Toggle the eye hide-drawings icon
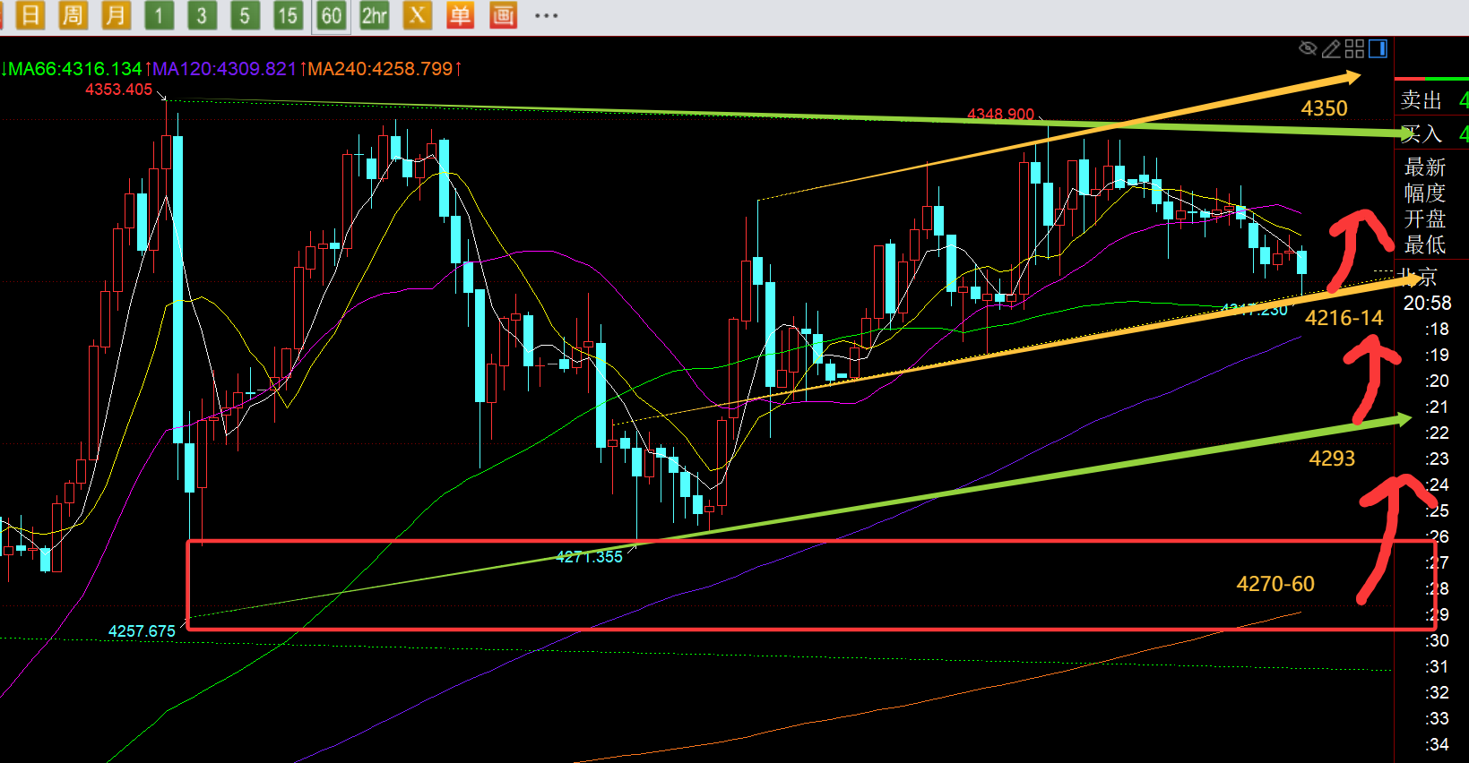Screen dimensions: 1469x763 [x=1308, y=48]
